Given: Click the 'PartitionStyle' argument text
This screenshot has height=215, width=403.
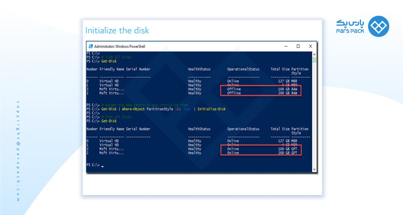Looking at the screenshot, I should click(160, 109).
